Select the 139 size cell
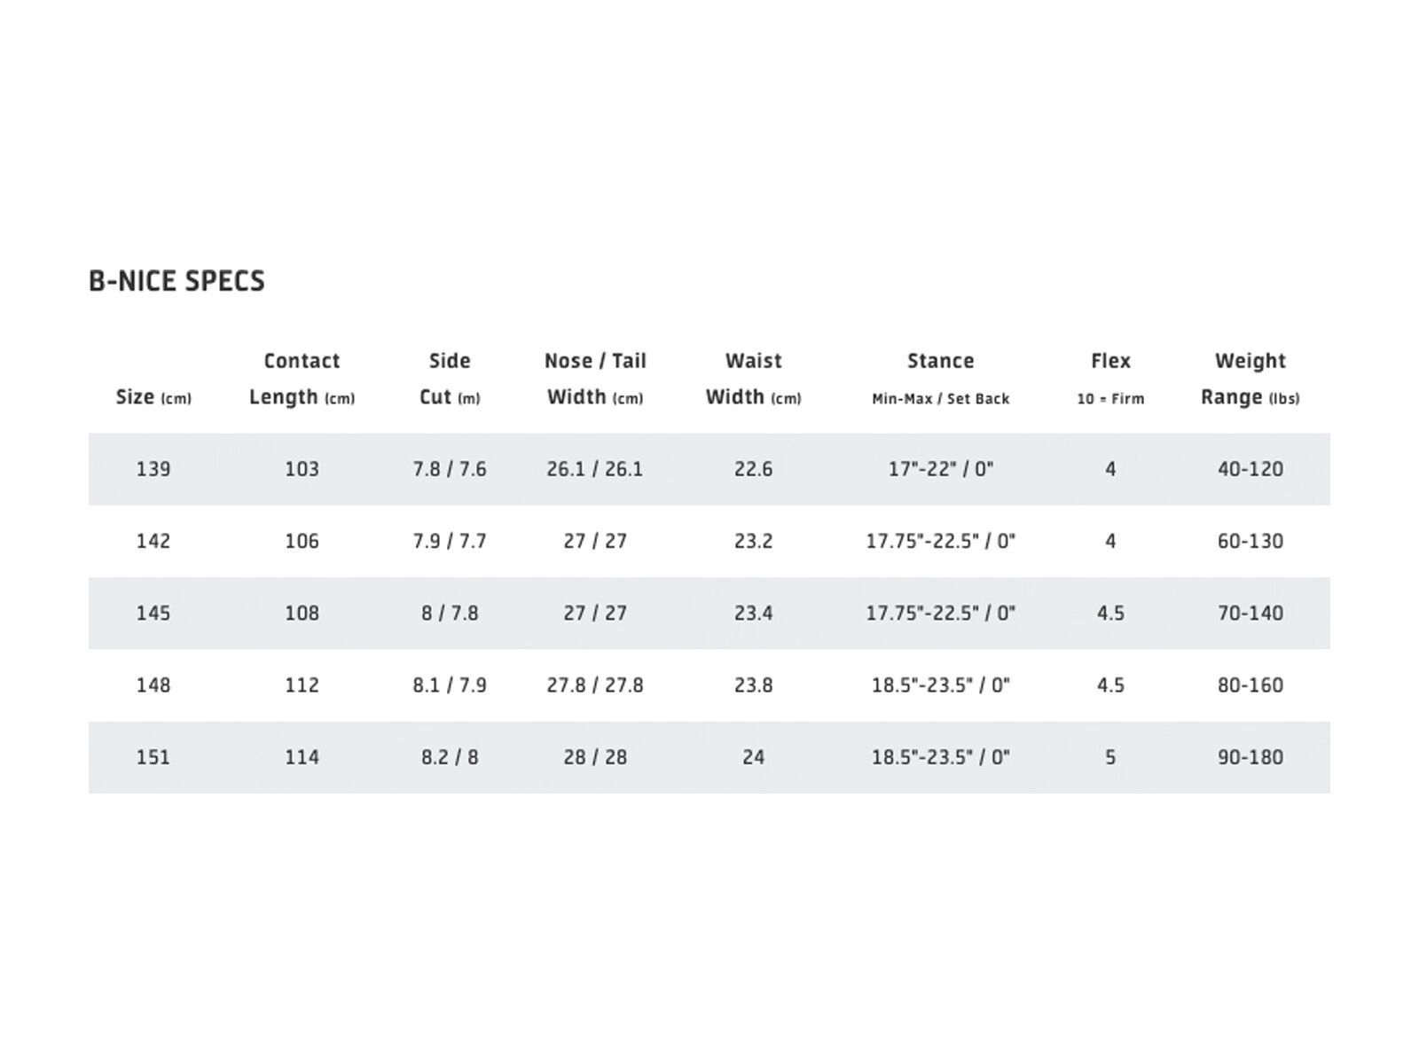 153,469
